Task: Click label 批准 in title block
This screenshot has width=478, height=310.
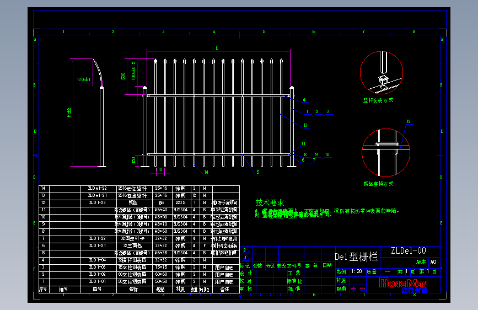Action: click(x=294, y=288)
